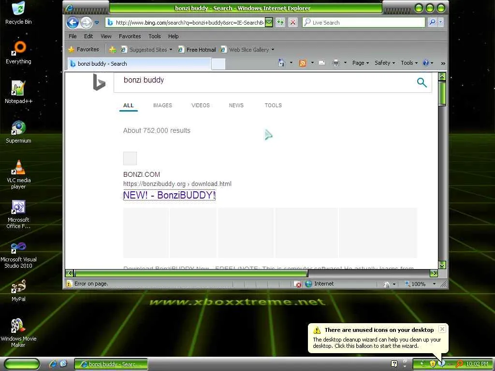Open the Suggested Sites link
Screen dimensions: 495x371
(x=147, y=50)
